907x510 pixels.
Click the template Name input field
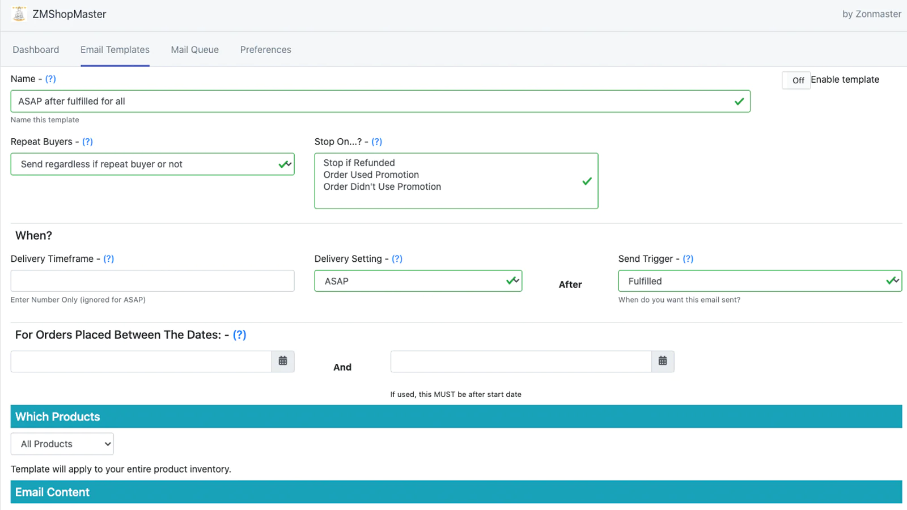click(380, 101)
